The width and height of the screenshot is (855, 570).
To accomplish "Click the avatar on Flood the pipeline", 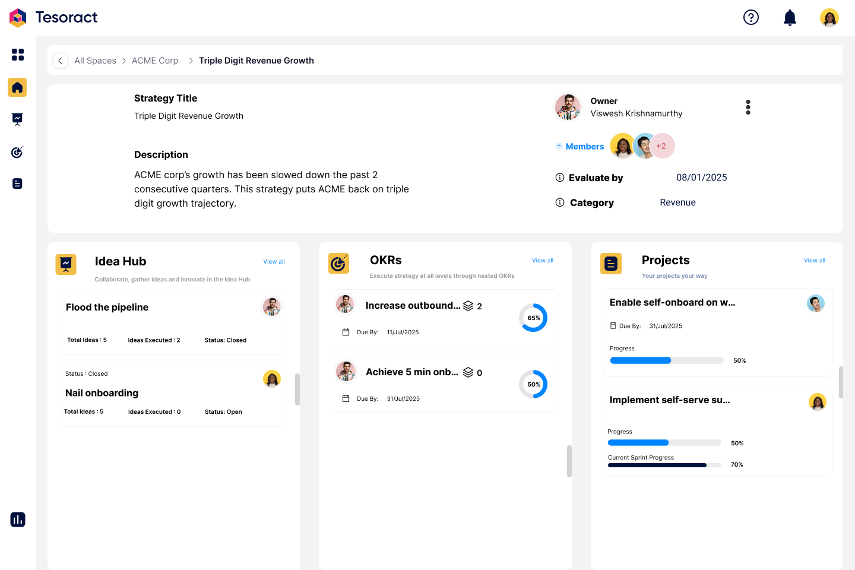I will tap(272, 307).
